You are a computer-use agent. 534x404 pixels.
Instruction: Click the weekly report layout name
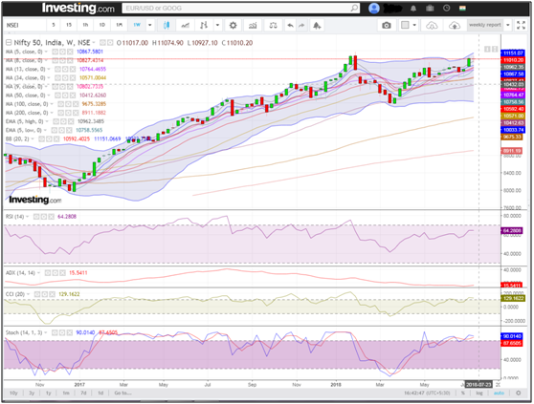click(x=485, y=25)
